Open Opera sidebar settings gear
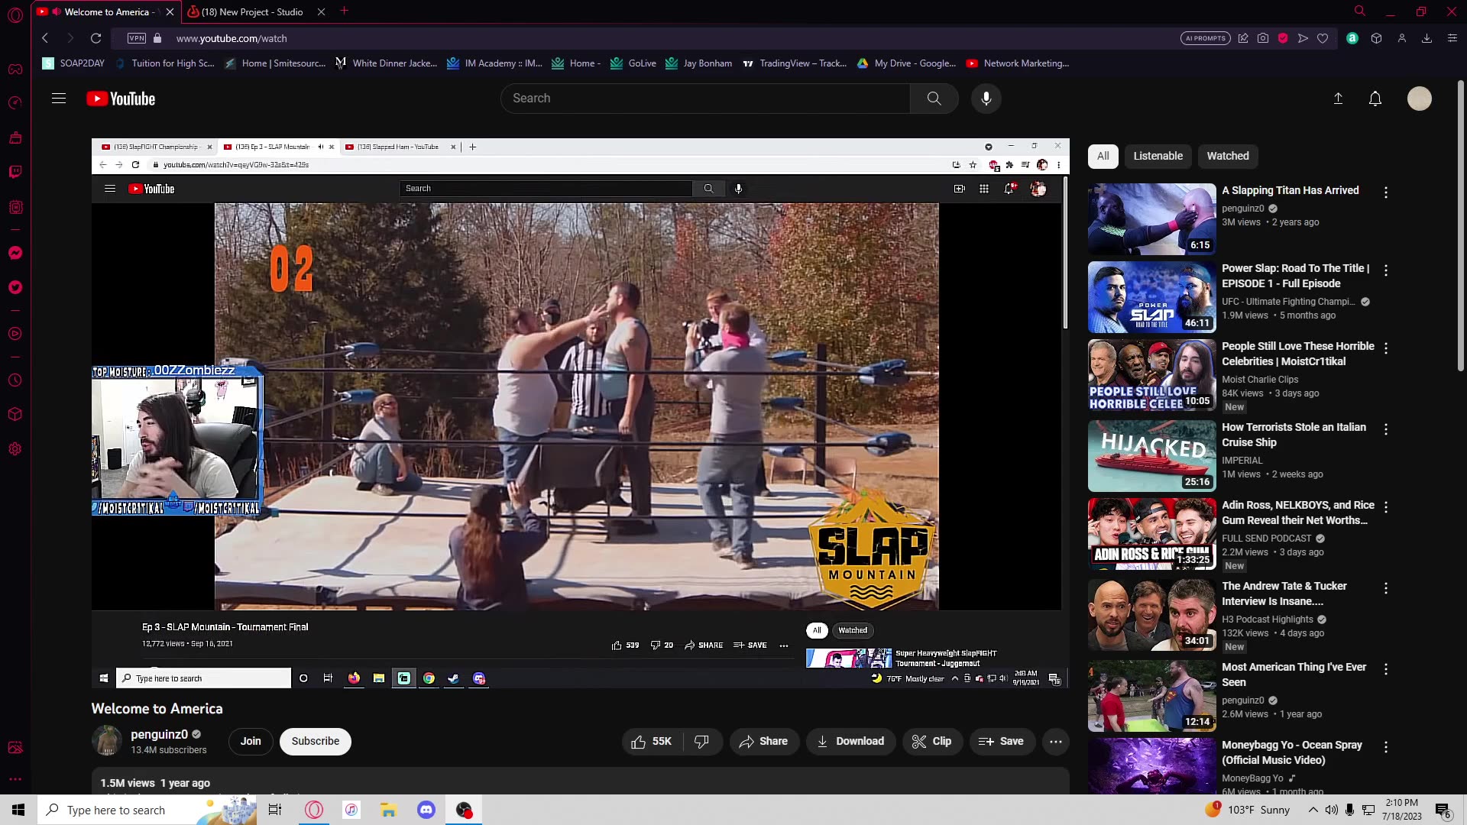The image size is (1467, 825). tap(15, 449)
